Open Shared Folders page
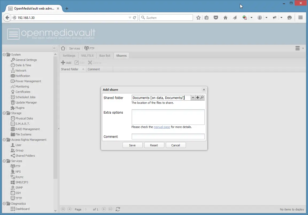This screenshot has width=308, height=215. (25, 156)
